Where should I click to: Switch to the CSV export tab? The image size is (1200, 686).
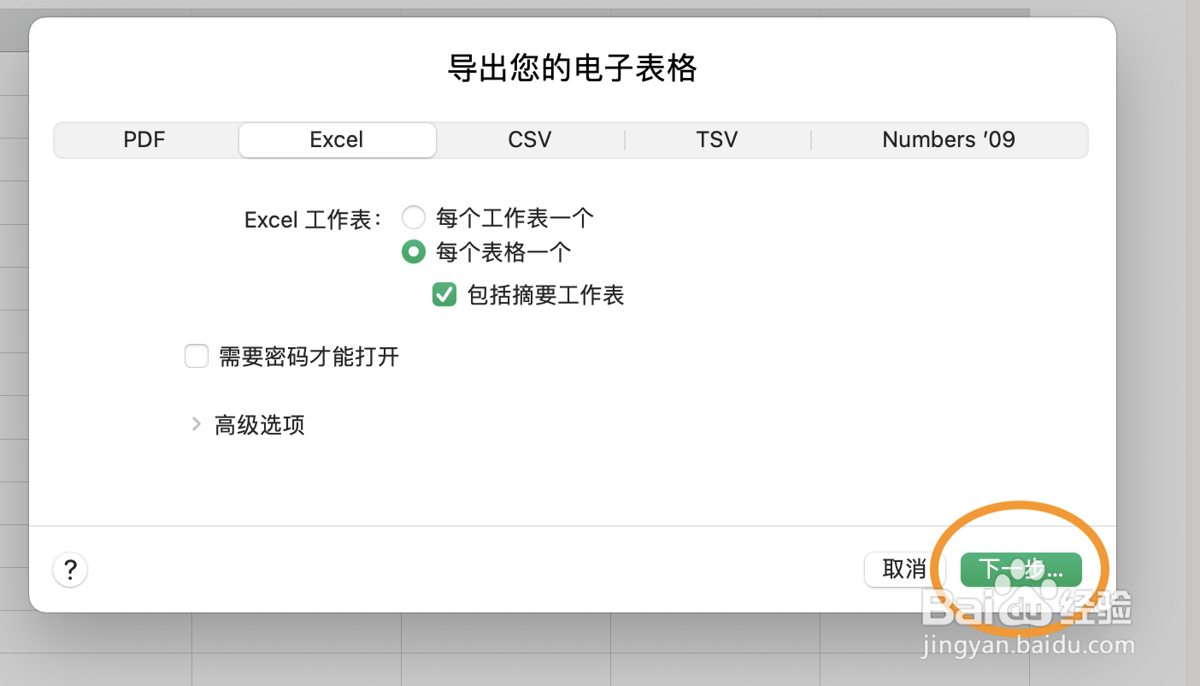click(x=530, y=139)
